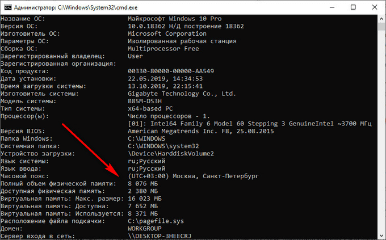This screenshot has height=240, width=386.
Task: Click the label 'Модель системы:'
Action: pos(28,101)
